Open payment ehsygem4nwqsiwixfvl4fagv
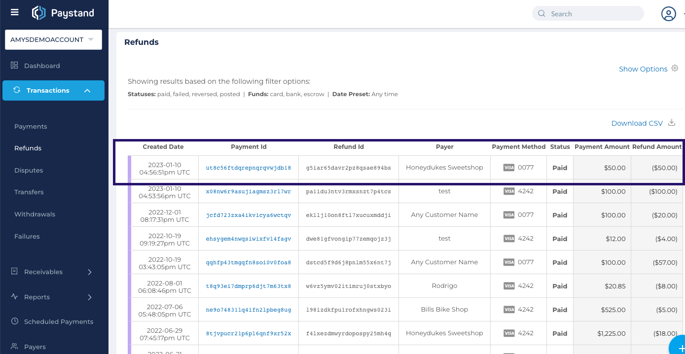The image size is (685, 354). (249, 239)
